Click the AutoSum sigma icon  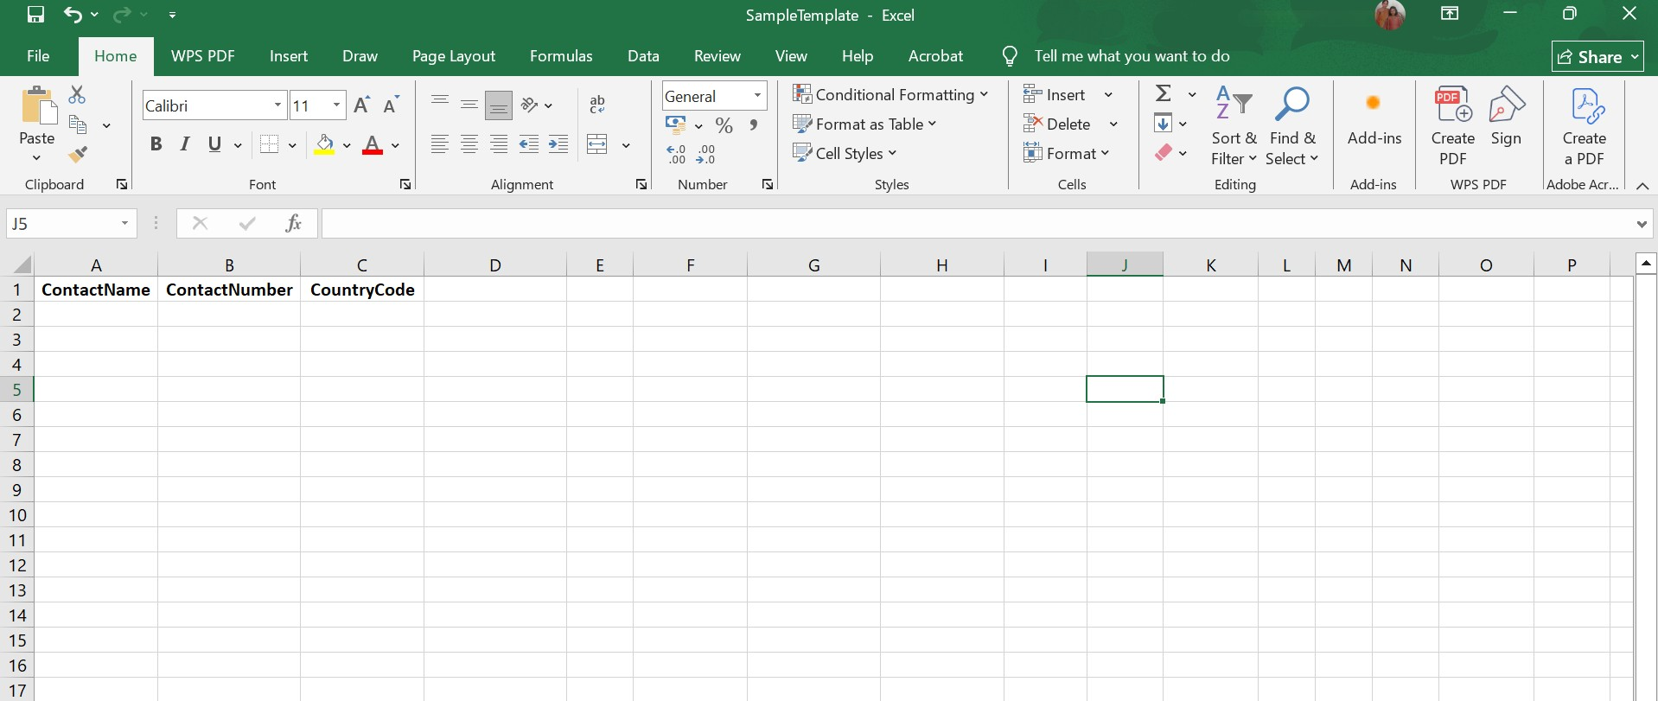coord(1164,93)
